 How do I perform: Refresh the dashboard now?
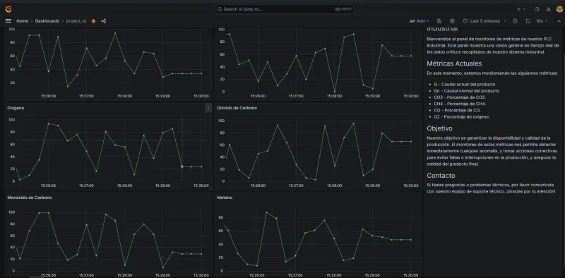528,21
